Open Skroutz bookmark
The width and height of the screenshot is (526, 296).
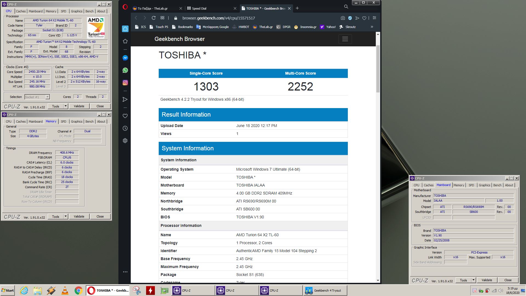pyautogui.click(x=347, y=27)
